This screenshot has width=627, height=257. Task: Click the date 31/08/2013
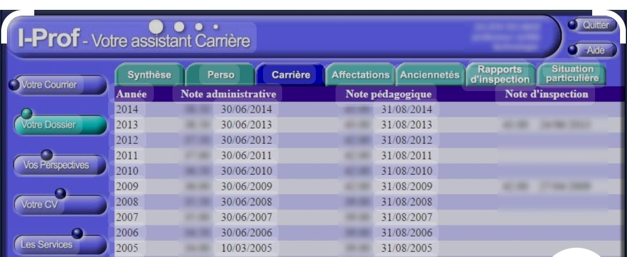point(406,125)
